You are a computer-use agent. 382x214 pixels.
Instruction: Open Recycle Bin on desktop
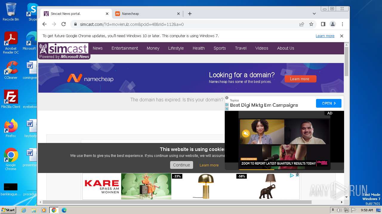(11, 12)
